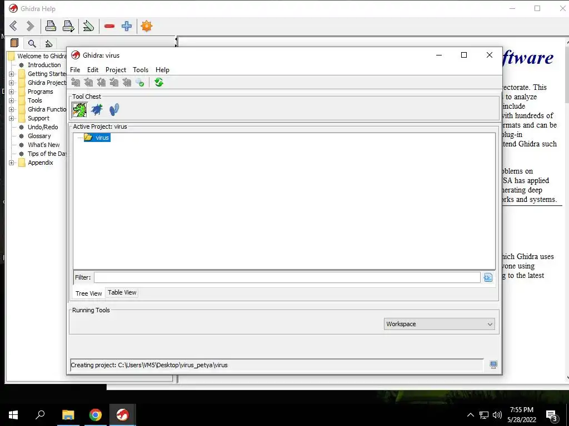Image resolution: width=569 pixels, height=426 pixels.
Task: Select the Table of Contents book tab
Action: (14, 43)
